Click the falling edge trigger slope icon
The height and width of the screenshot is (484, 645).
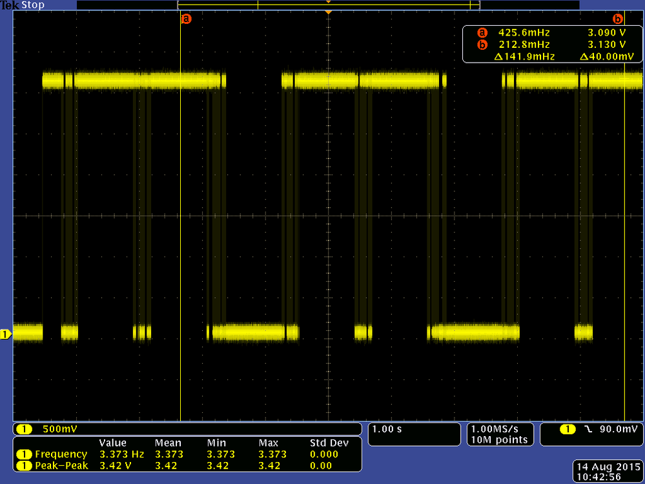589,430
